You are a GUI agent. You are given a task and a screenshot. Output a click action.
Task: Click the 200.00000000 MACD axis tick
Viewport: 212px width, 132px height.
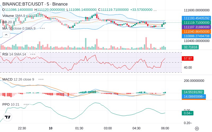point(194,81)
